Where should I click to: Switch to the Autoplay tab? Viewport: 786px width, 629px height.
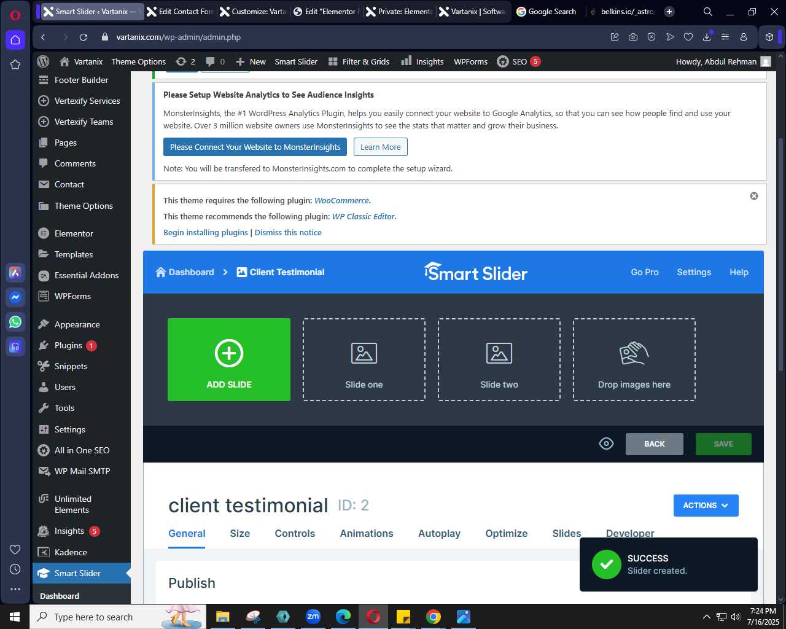tap(439, 533)
